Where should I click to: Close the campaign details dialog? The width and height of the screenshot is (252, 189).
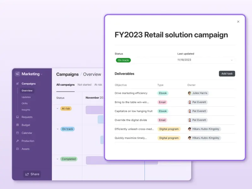[238, 21]
